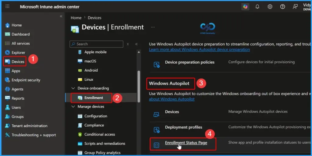The image size is (312, 156).
Task: Click the Reports icon in the sidebar
Action: pyautogui.click(x=7, y=98)
